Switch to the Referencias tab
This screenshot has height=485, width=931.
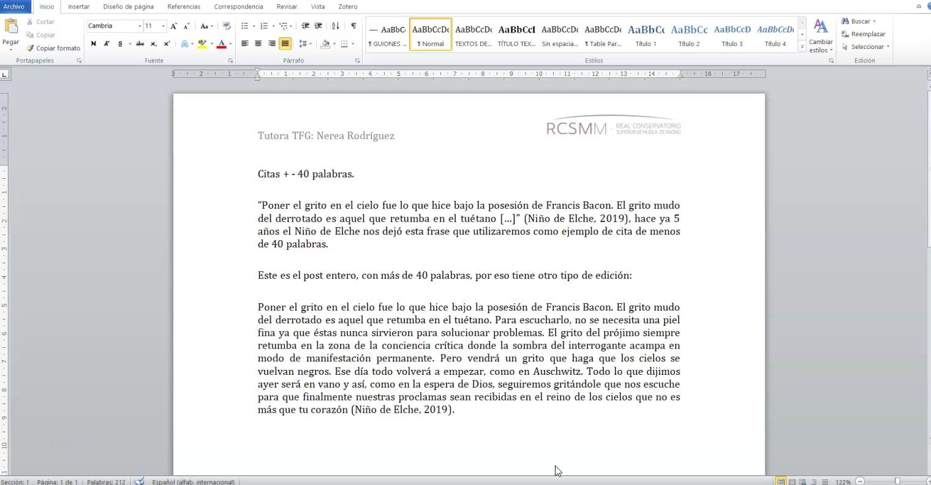point(184,7)
